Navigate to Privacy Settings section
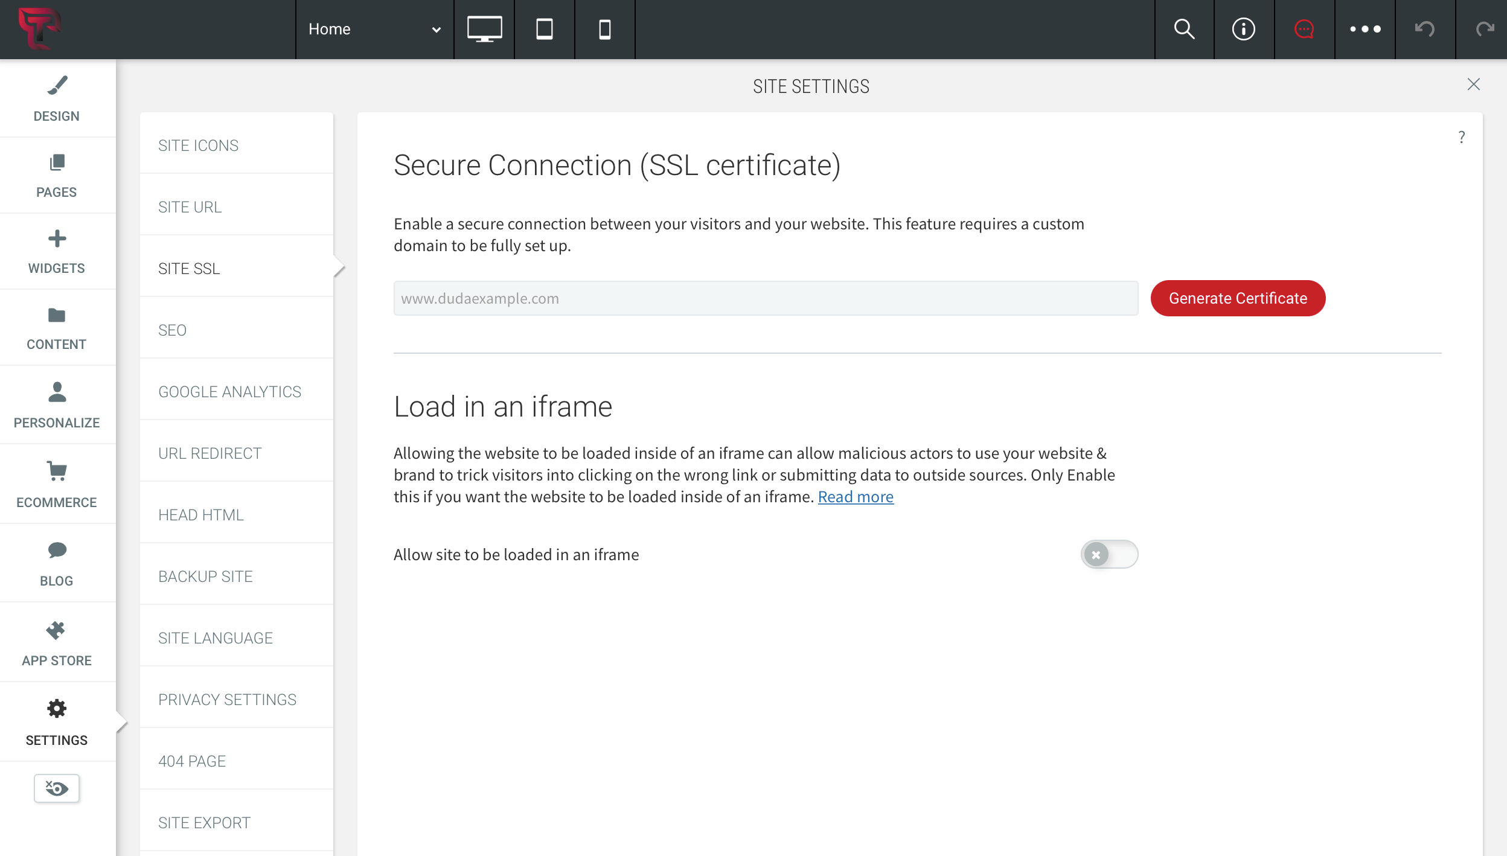 tap(226, 700)
